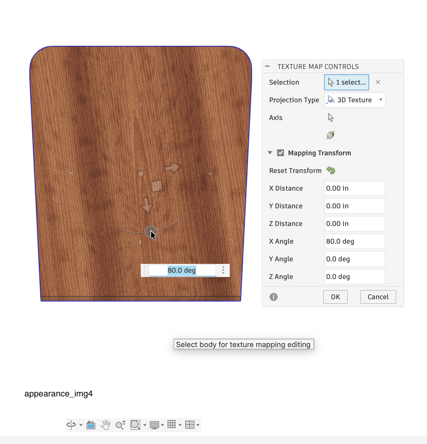The width and height of the screenshot is (427, 444).
Task: Click the Reset Transform green arrow icon
Action: [331, 170]
